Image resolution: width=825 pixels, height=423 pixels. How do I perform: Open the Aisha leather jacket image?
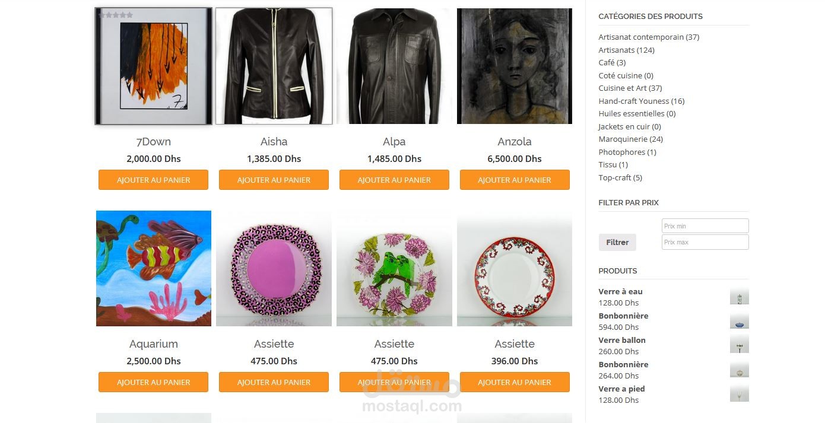tap(274, 66)
